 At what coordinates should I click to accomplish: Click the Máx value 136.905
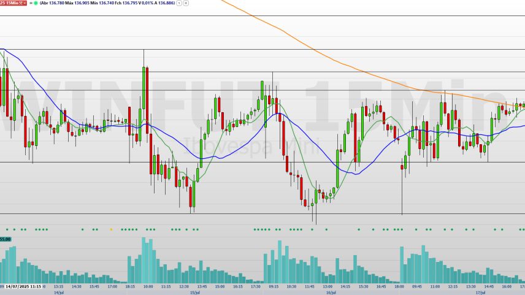coord(82,3)
